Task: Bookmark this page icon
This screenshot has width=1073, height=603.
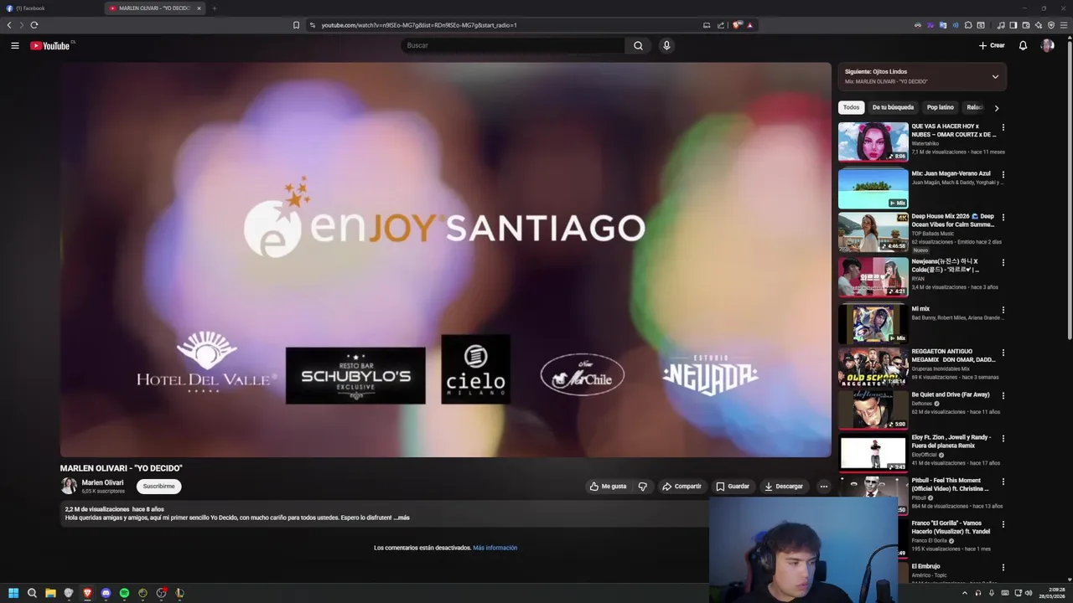Action: pyautogui.click(x=296, y=25)
